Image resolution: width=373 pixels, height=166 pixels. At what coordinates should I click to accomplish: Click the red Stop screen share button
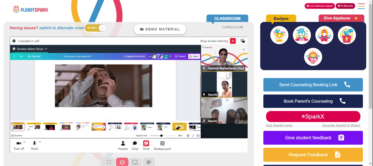146,145
